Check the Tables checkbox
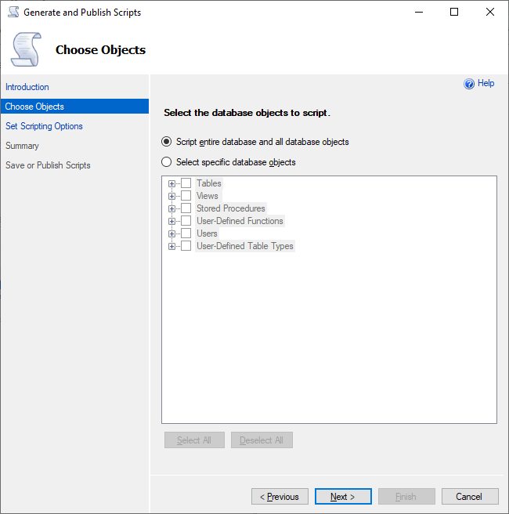 pos(186,183)
